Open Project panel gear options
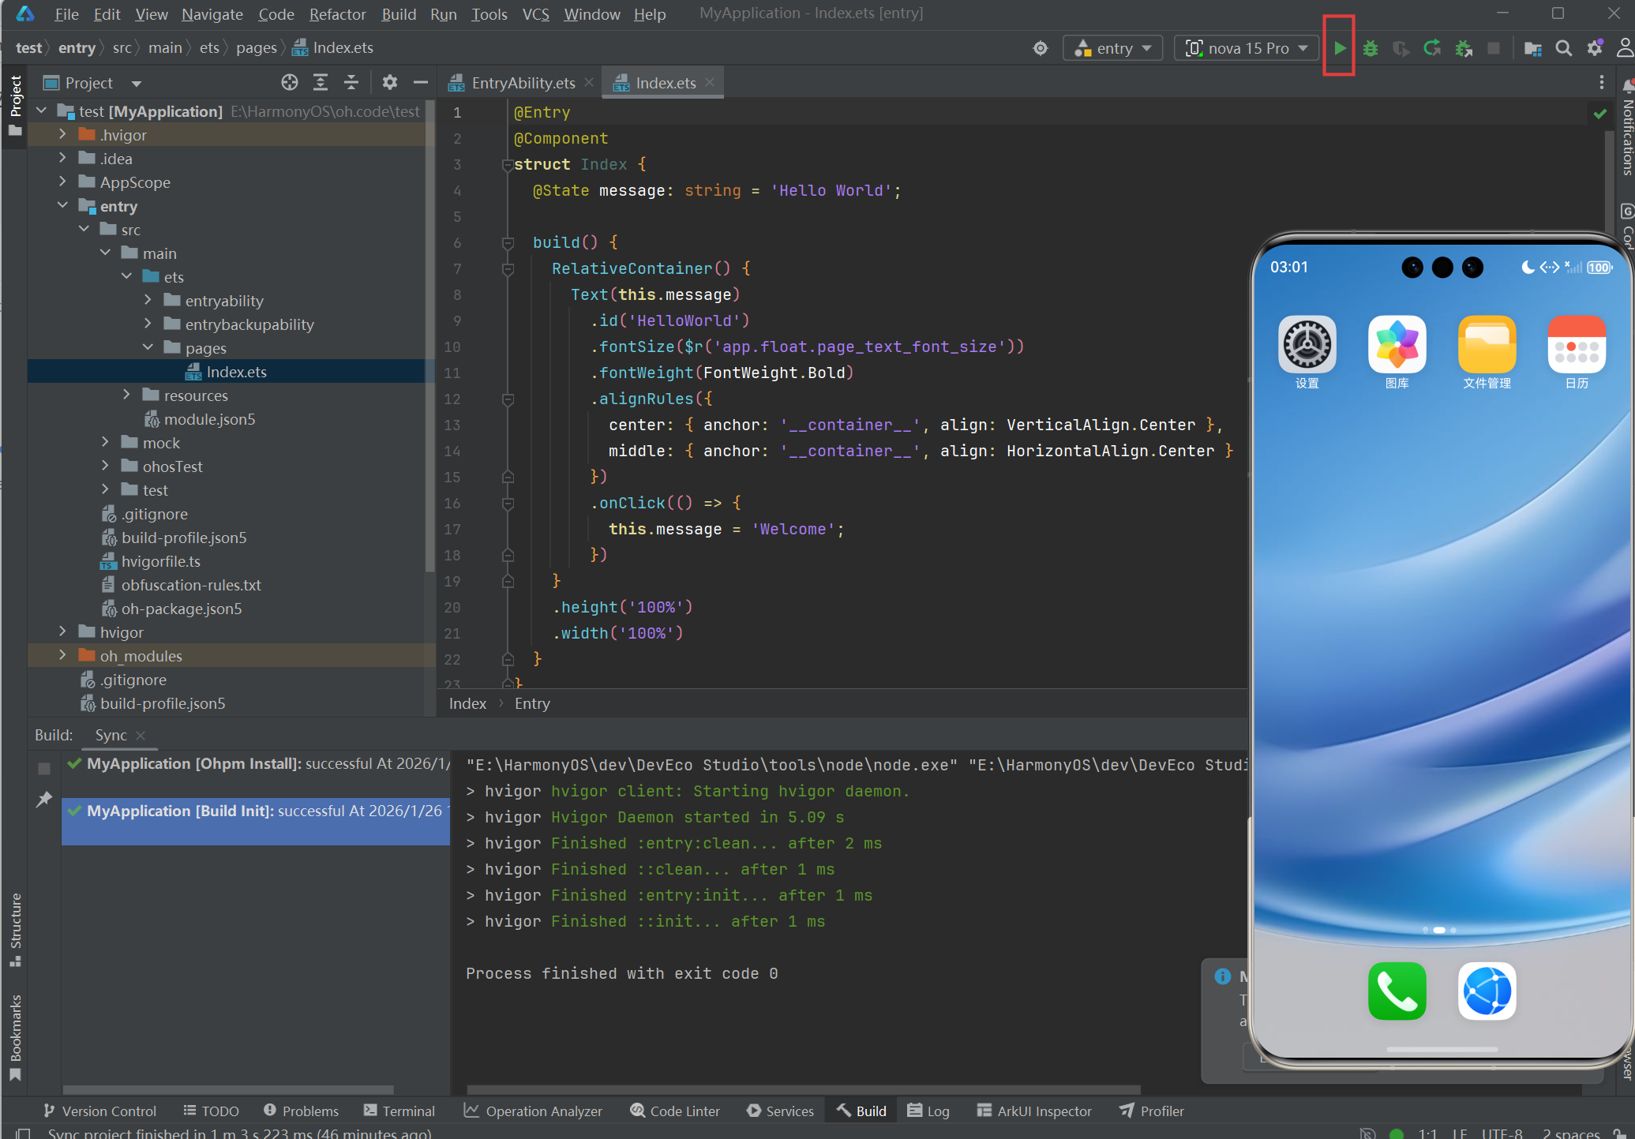This screenshot has height=1139, width=1635. 390,83
